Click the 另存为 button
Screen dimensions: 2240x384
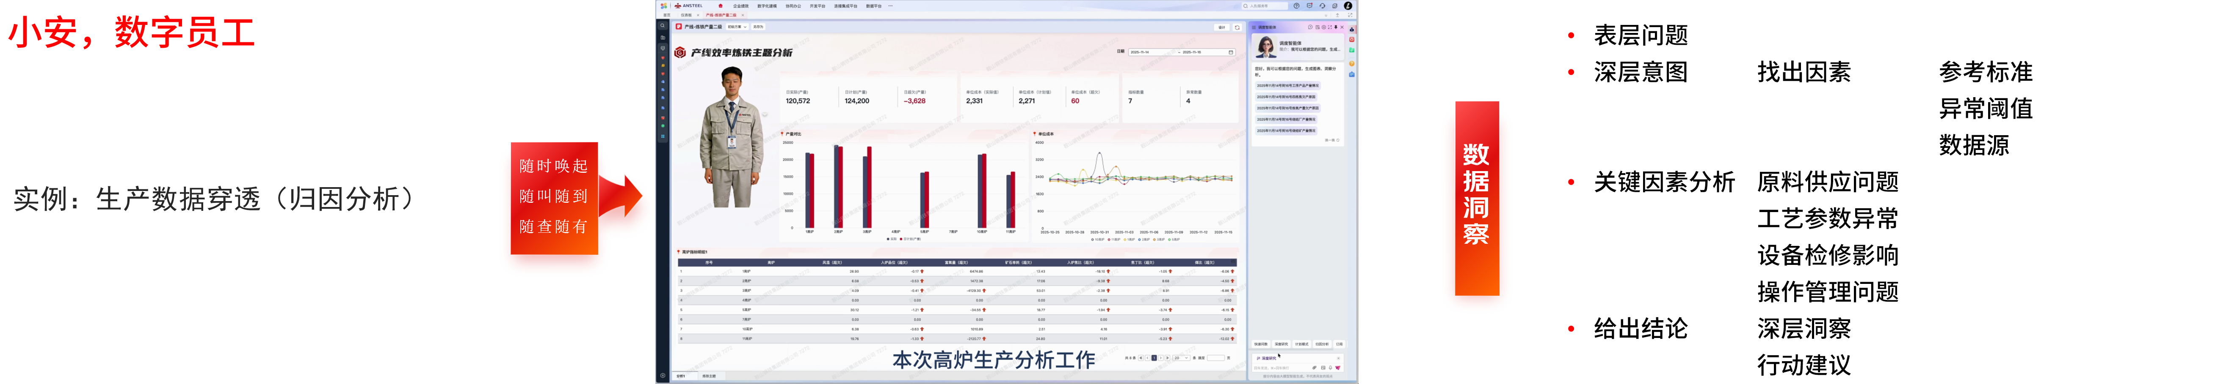point(758,27)
